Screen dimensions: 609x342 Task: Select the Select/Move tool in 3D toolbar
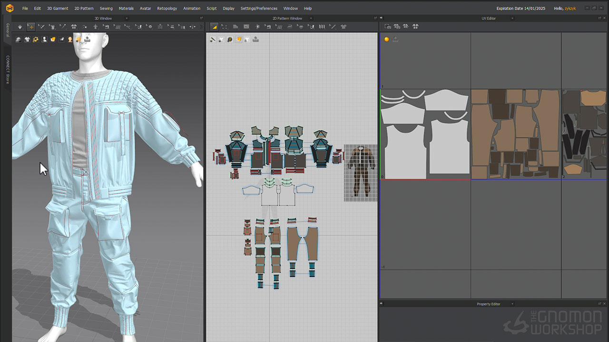pos(31,27)
